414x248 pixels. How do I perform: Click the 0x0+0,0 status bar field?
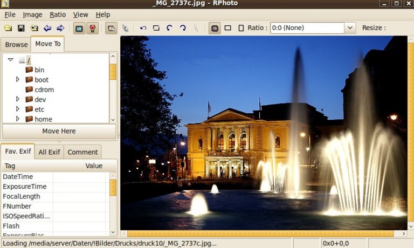(x=344, y=243)
